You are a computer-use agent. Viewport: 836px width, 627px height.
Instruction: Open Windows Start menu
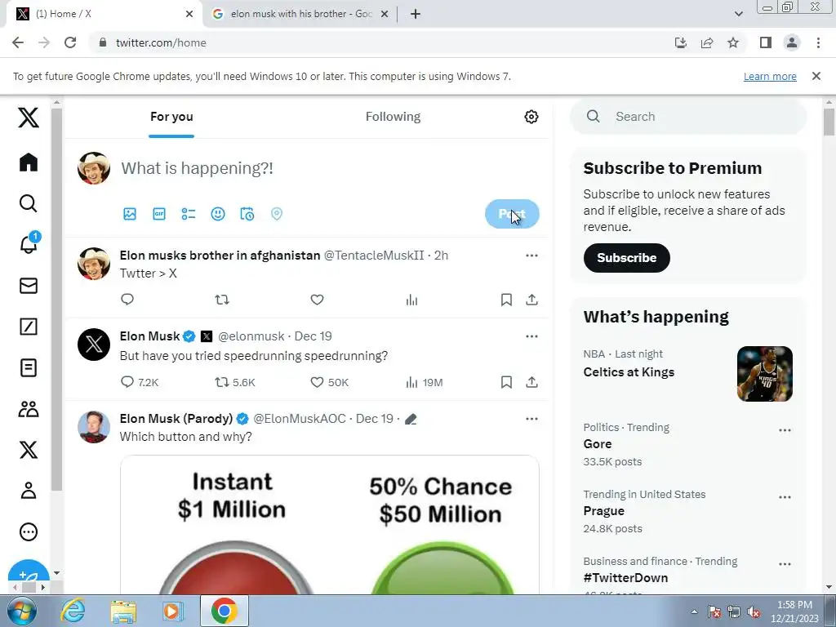click(x=22, y=611)
